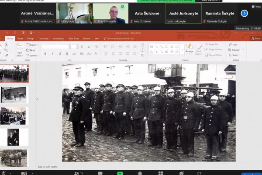Viewport: 262px width, 175px height.
Task: Open the Design ribbon tab
Action: [31, 38]
